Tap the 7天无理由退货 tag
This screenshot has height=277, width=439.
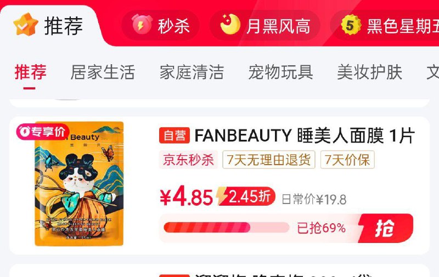pos(269,160)
